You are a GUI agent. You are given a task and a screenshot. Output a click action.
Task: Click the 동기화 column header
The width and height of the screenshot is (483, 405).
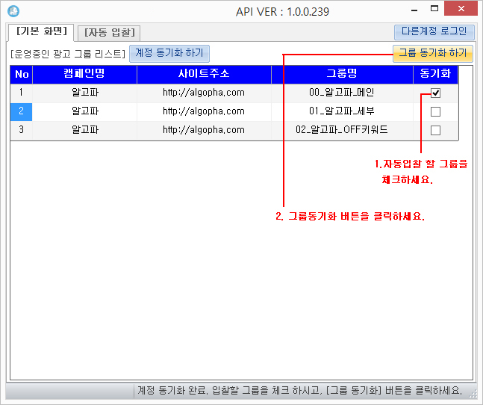[x=434, y=75]
